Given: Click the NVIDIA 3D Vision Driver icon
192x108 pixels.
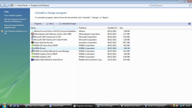Looking at the screenshot, I should click(x=32, y=46).
